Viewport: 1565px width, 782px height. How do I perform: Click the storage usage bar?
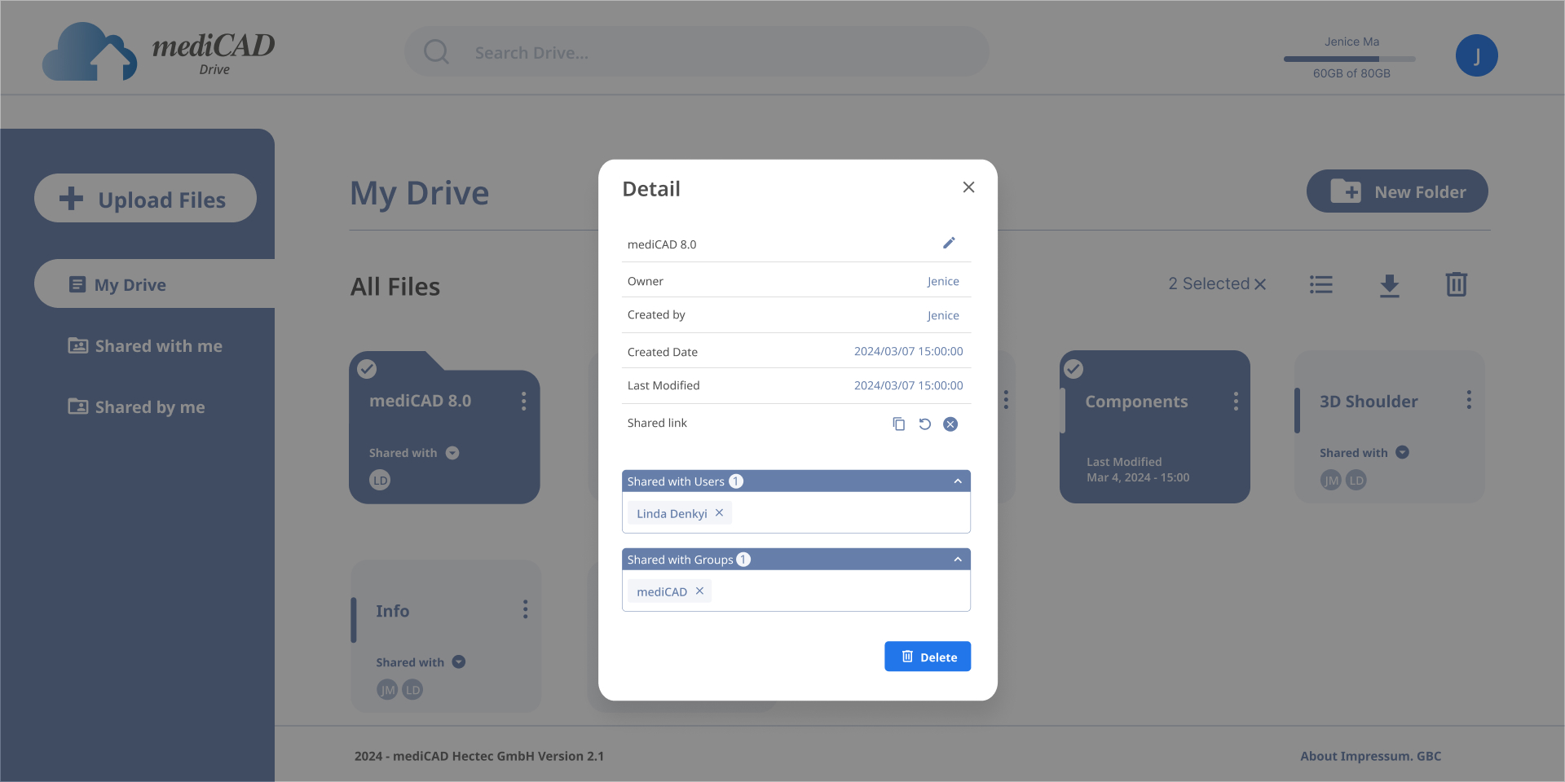(1350, 59)
